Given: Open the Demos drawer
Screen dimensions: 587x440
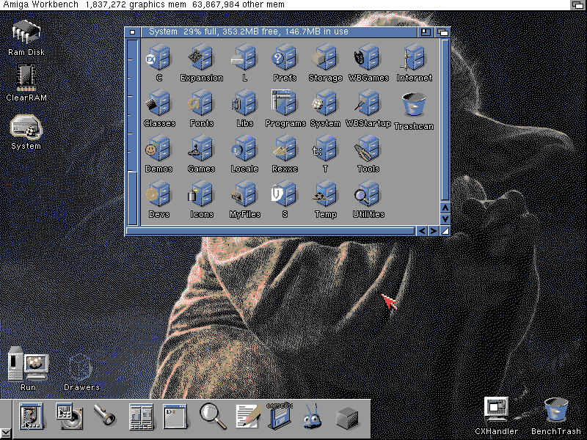Looking at the screenshot, I should point(159,150).
